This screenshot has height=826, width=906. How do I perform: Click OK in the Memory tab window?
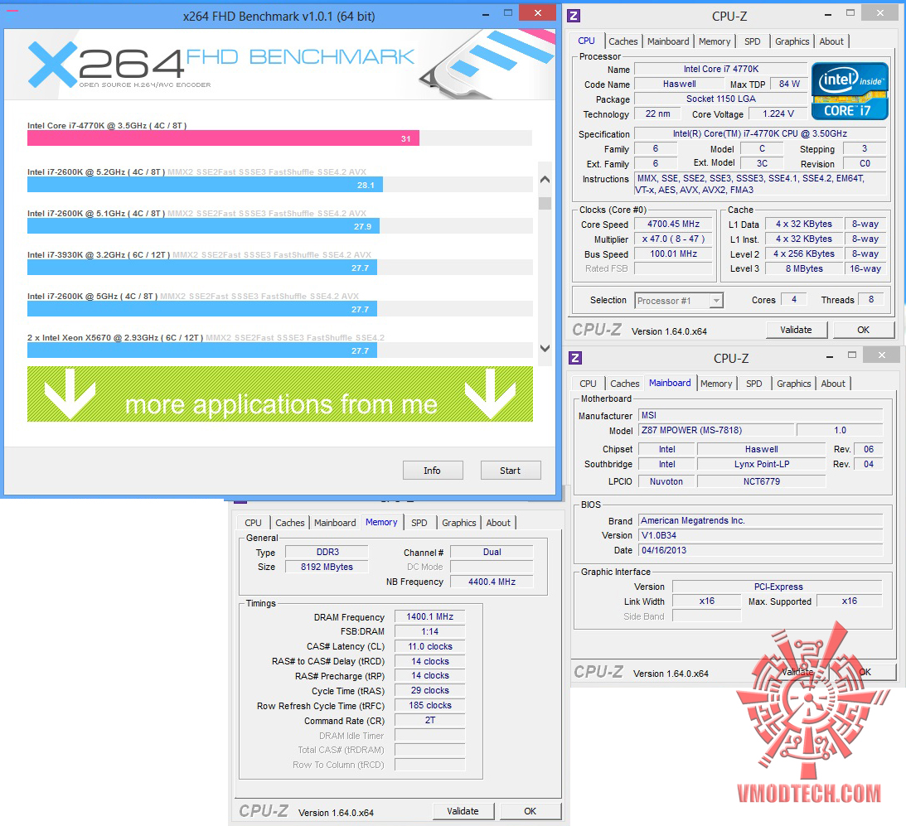tap(530, 811)
